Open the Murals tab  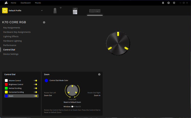click(38, 3)
